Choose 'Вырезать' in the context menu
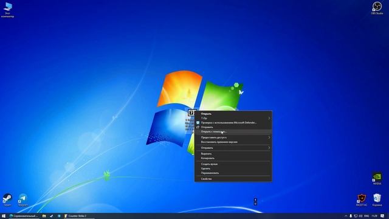The height and width of the screenshot is (219, 389). pos(233,153)
